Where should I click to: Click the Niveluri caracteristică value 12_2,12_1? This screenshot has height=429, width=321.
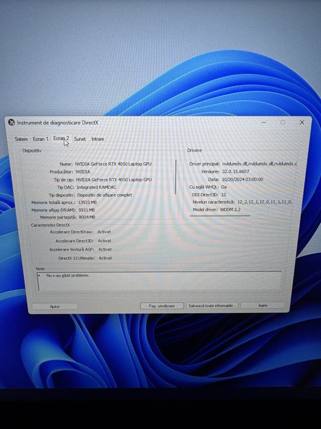[x=265, y=202]
